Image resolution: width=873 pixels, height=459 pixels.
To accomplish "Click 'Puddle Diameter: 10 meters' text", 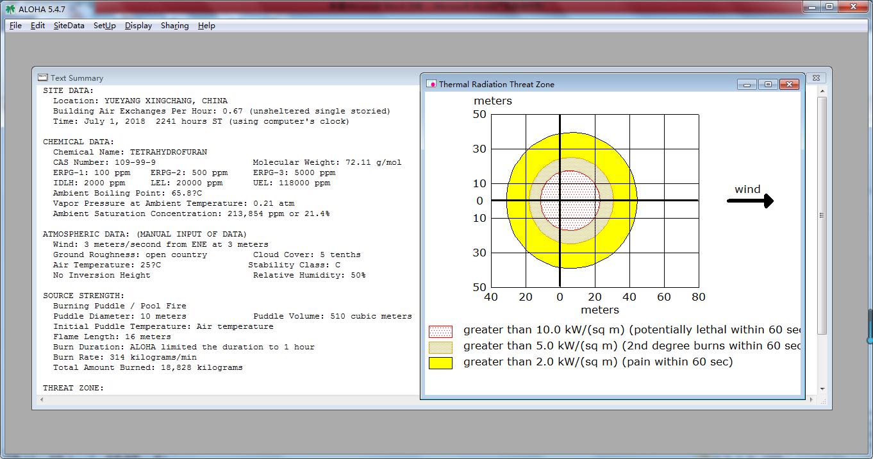I will point(120,316).
